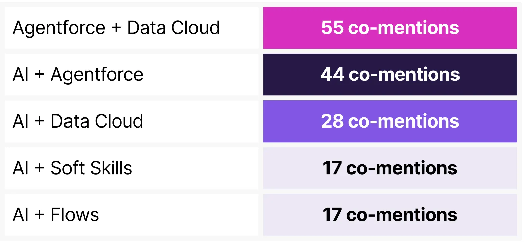
Task: Click the "AI + Flows" row label
Action: point(56,215)
